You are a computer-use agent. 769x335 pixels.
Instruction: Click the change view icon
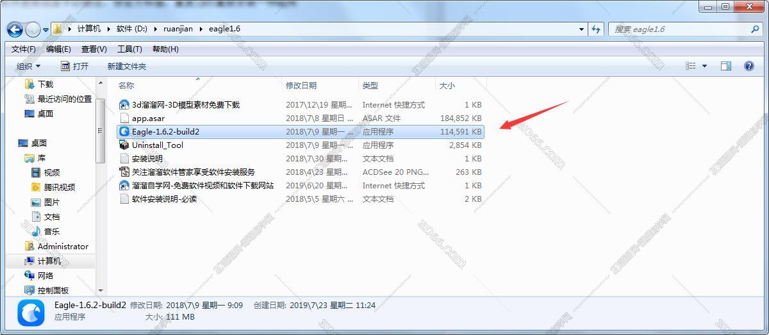coord(691,66)
